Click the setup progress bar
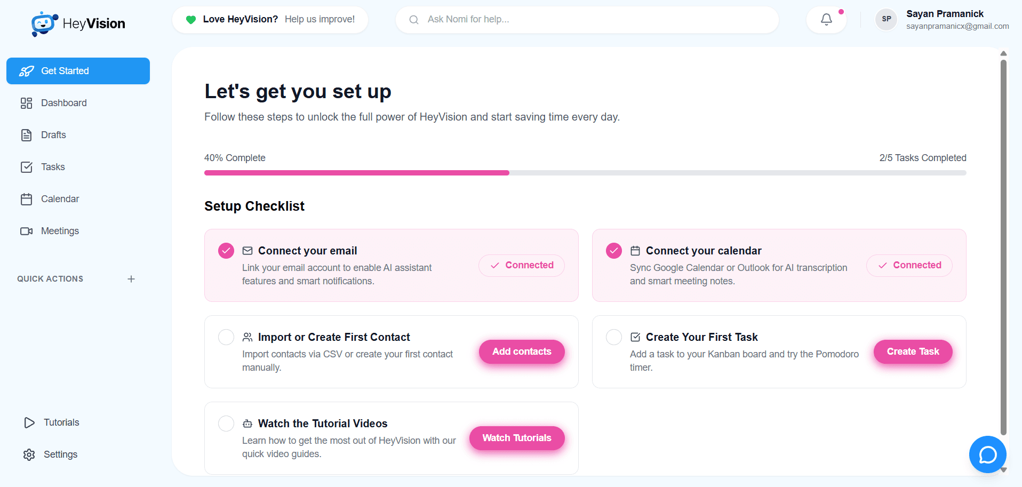 pos(585,173)
